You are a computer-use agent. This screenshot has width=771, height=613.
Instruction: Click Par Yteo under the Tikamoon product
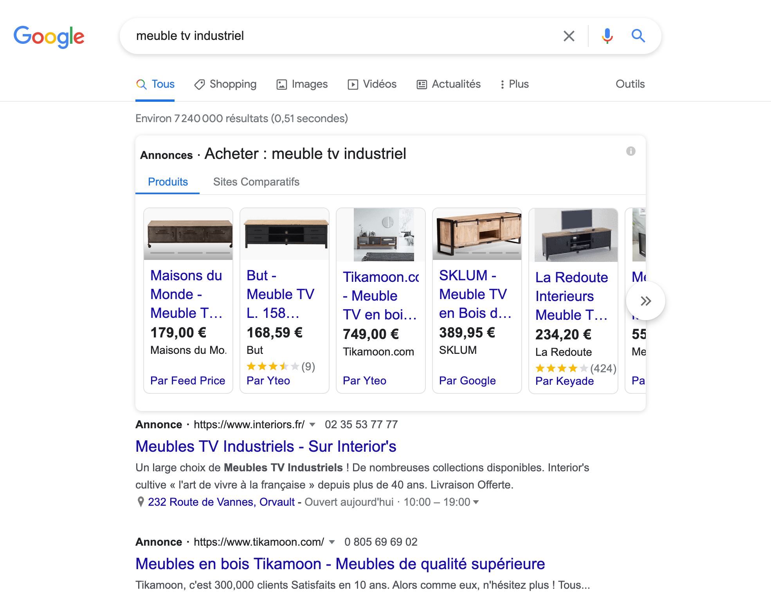coord(364,380)
